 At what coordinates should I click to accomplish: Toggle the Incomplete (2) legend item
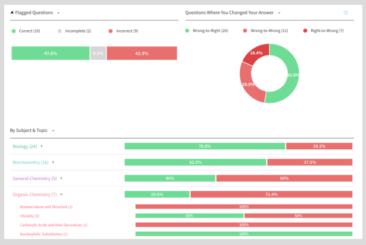[75, 31]
